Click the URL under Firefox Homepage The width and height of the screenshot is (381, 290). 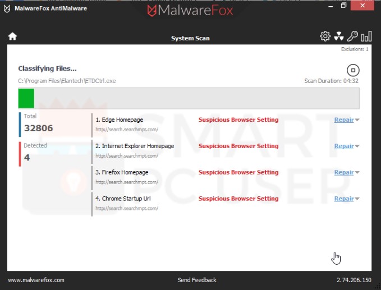[127, 182]
